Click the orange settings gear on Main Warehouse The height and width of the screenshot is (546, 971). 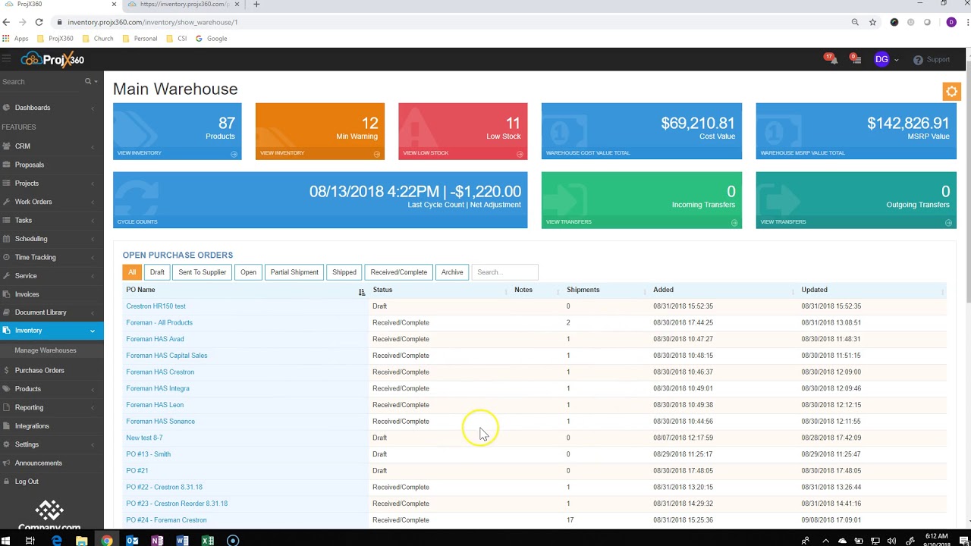point(951,92)
